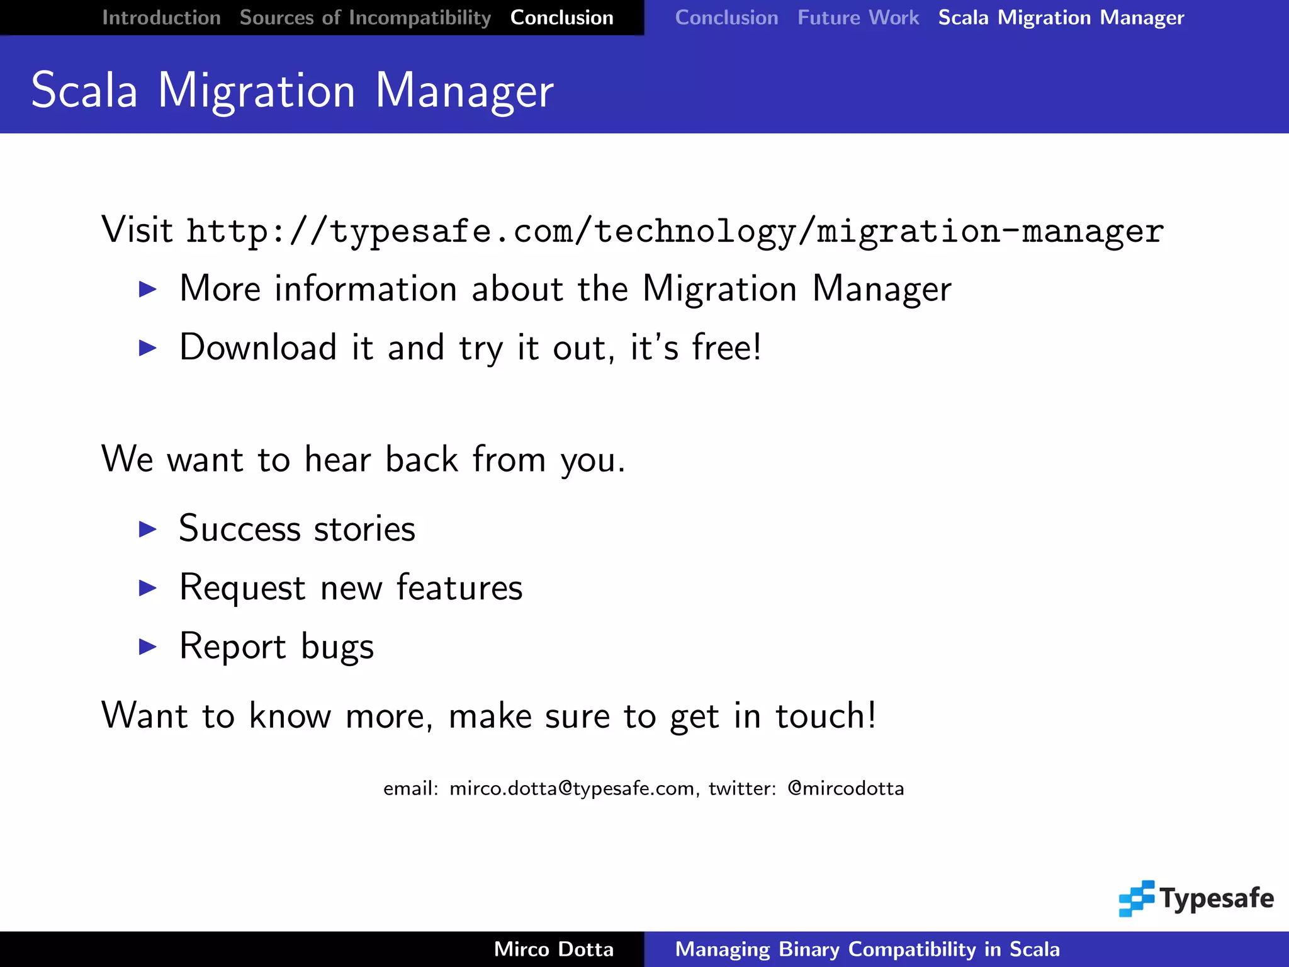Click bullet arrow beside More information
The height and width of the screenshot is (967, 1289).
(x=147, y=289)
